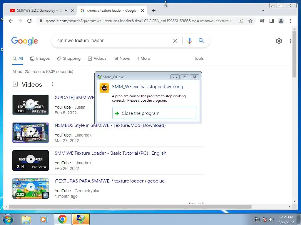Click the Google logo
301x225 pixels.
(24, 41)
